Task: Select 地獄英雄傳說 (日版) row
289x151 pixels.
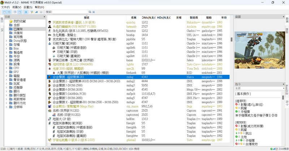Action: pyautogui.click(x=138, y=132)
